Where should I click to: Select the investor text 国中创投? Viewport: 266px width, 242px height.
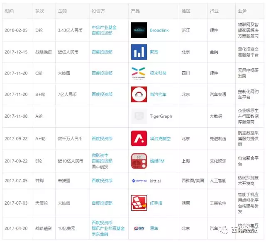point(100,167)
